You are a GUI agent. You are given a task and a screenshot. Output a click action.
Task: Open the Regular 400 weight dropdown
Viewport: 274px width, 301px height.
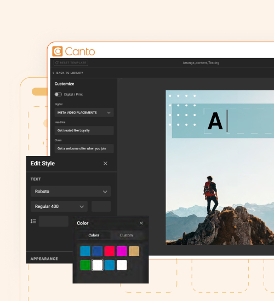(59, 206)
